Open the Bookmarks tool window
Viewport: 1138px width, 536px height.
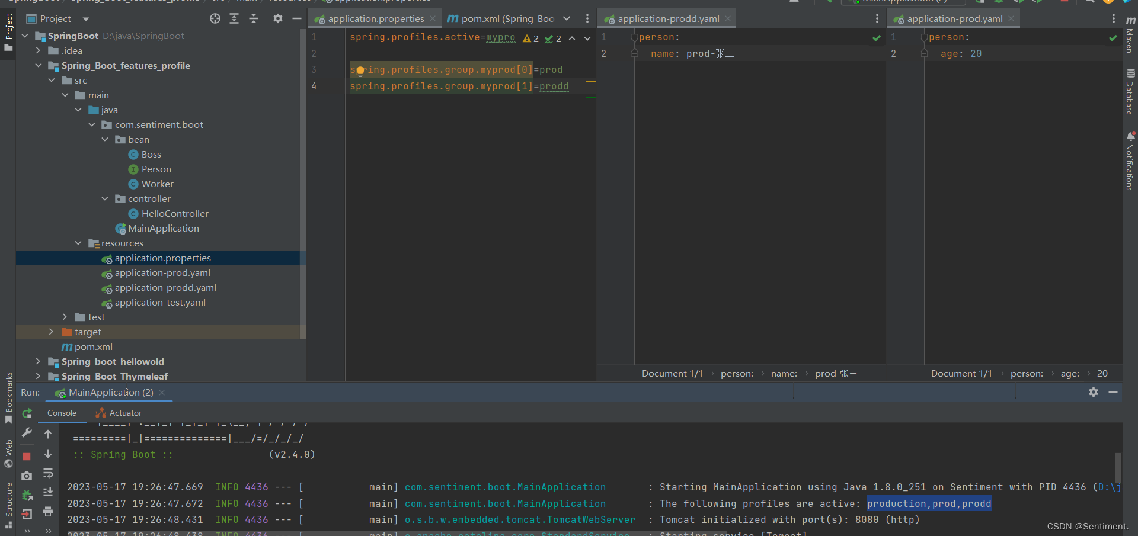(8, 398)
